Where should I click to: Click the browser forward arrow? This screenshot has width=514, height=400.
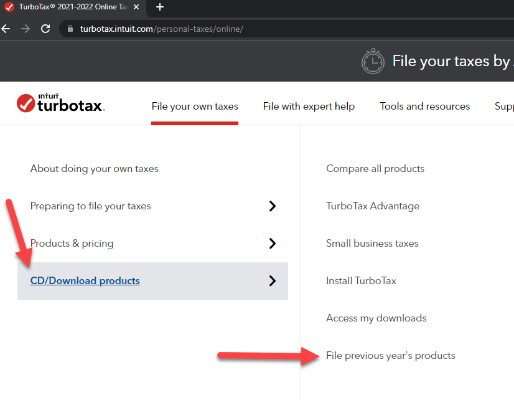point(26,29)
